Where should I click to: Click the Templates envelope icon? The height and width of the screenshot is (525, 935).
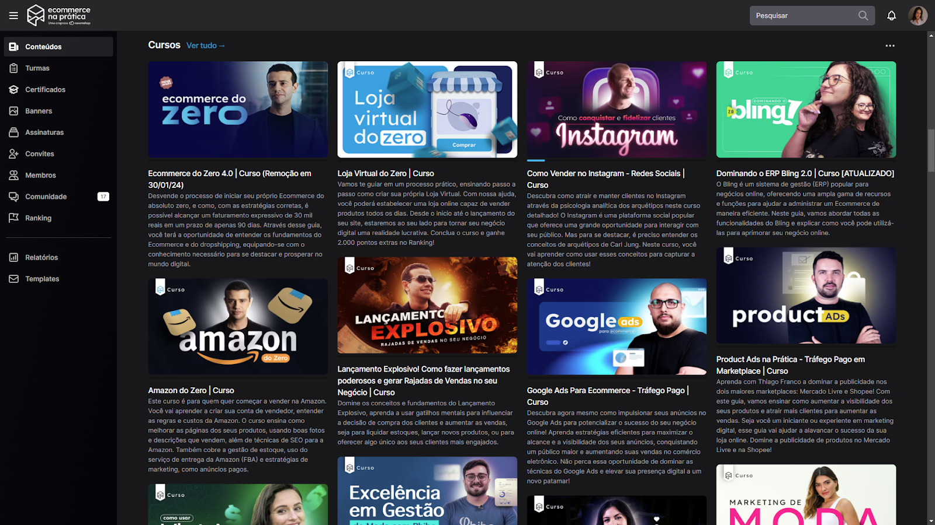point(14,279)
